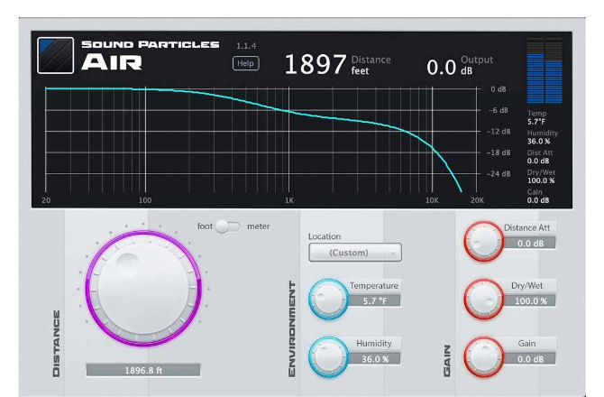Image resolution: width=604 pixels, height=397 pixels.
Task: Toggle the foot/meter unit switch
Action: tap(228, 226)
